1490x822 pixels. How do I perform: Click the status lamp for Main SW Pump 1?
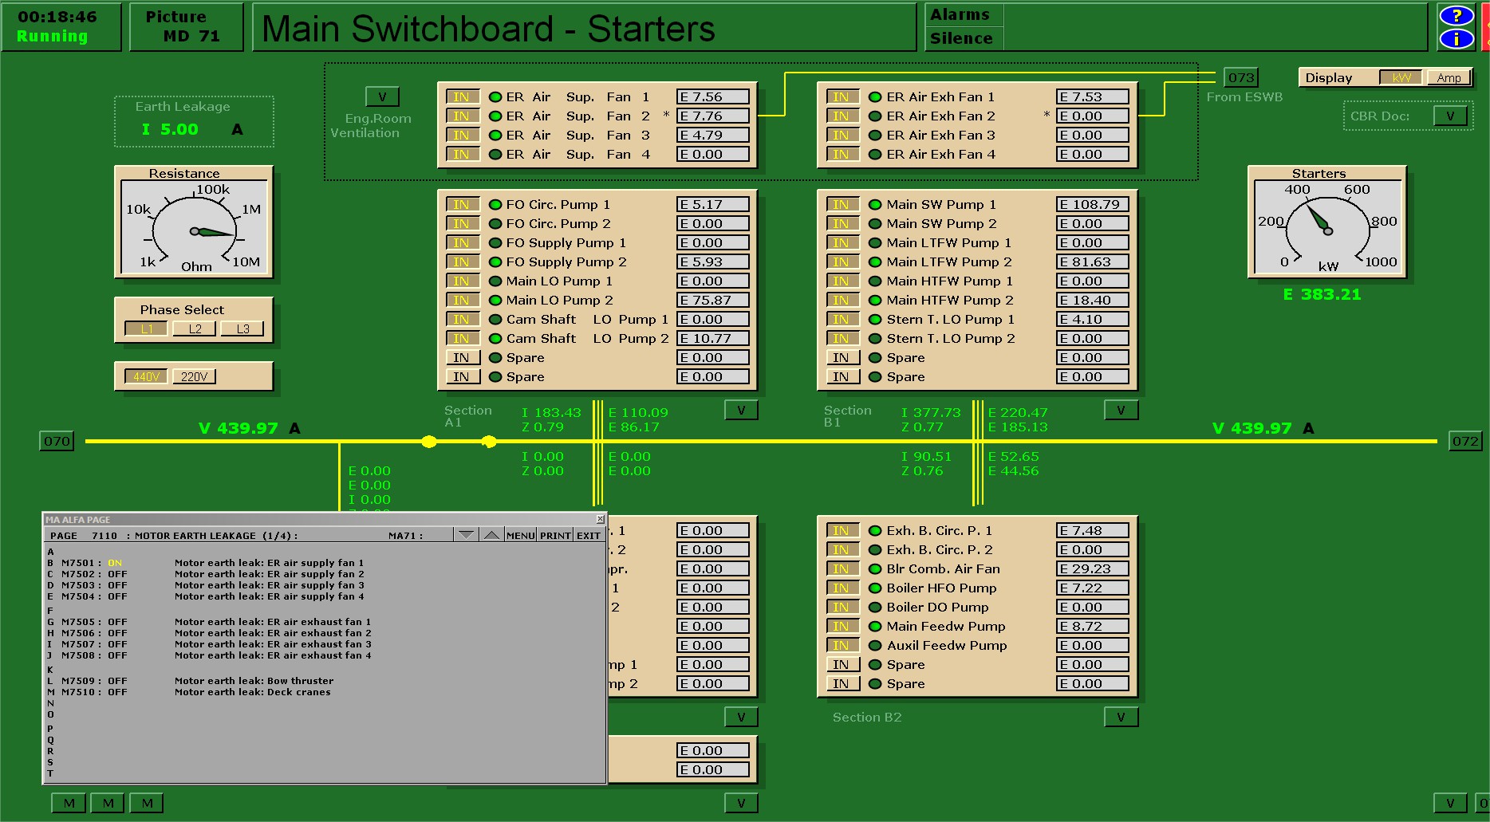tap(875, 205)
